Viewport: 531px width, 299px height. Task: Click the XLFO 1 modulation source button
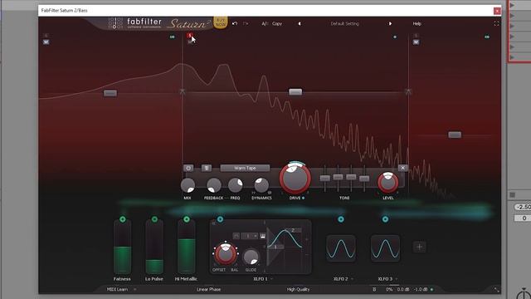(x=220, y=219)
